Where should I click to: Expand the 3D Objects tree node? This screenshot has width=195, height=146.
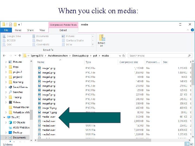point(6,122)
